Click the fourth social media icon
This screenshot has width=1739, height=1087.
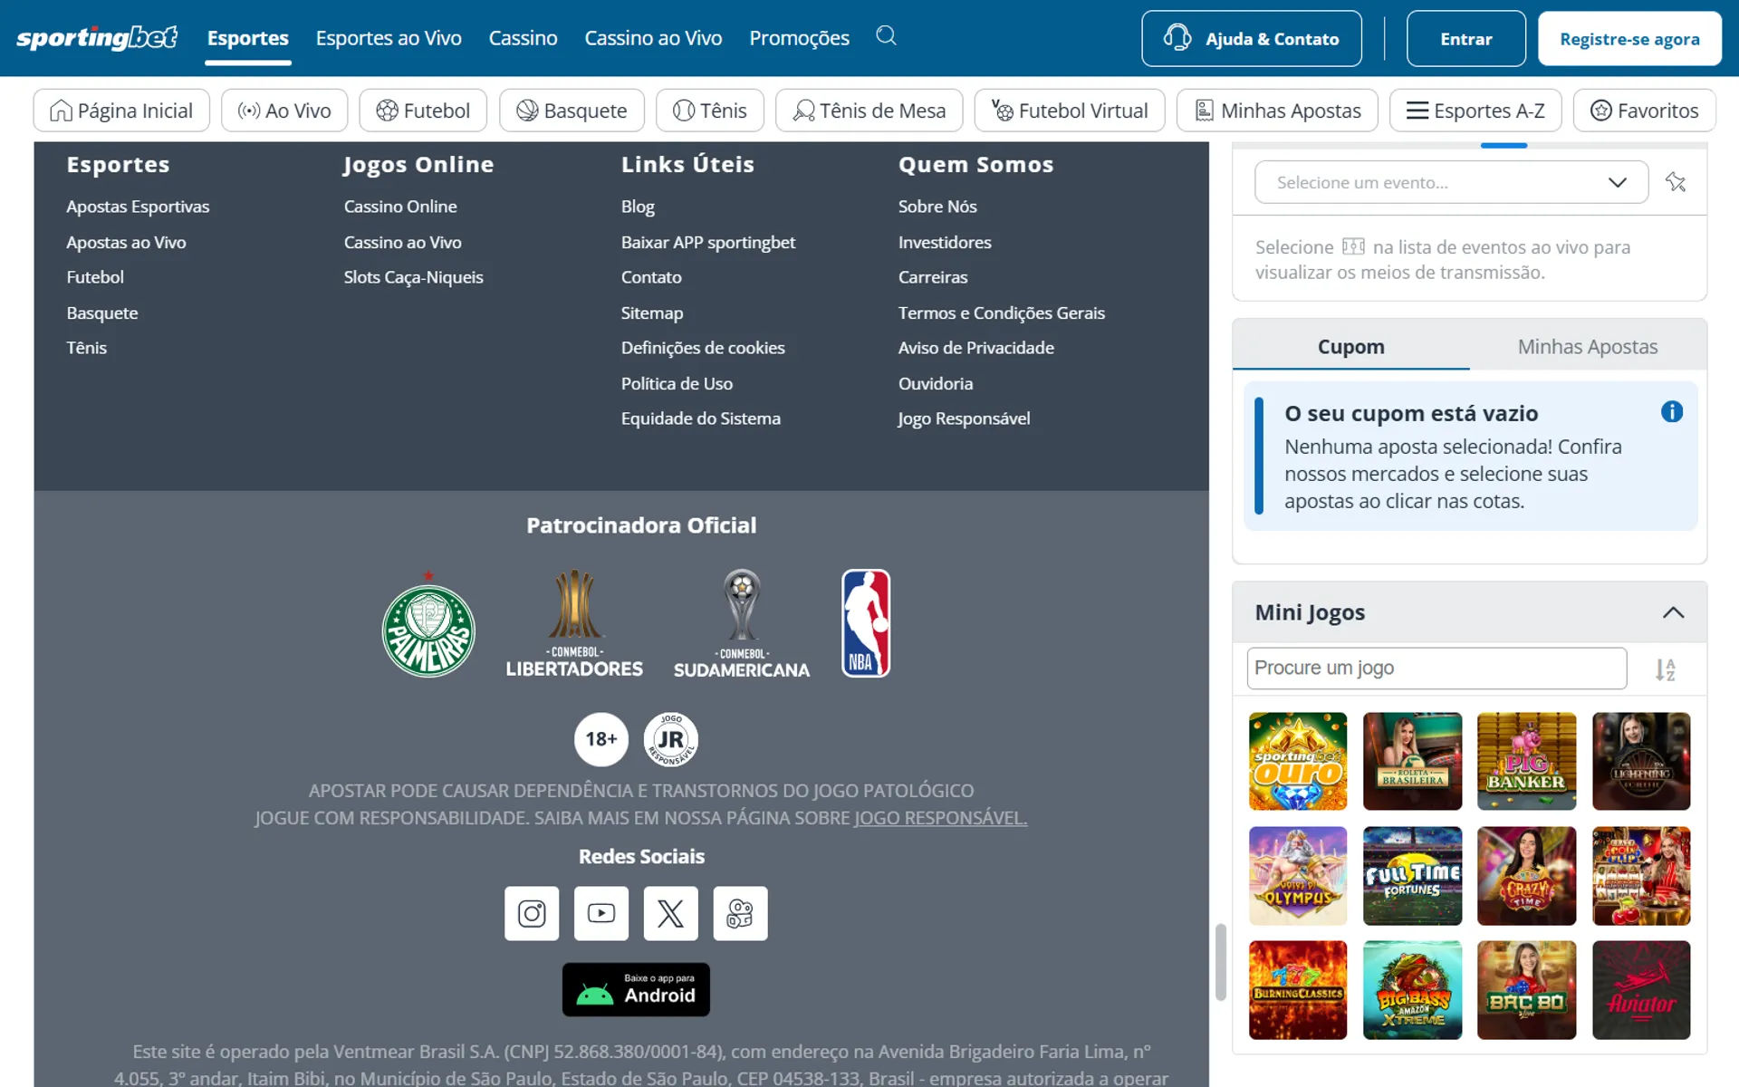pos(740,913)
